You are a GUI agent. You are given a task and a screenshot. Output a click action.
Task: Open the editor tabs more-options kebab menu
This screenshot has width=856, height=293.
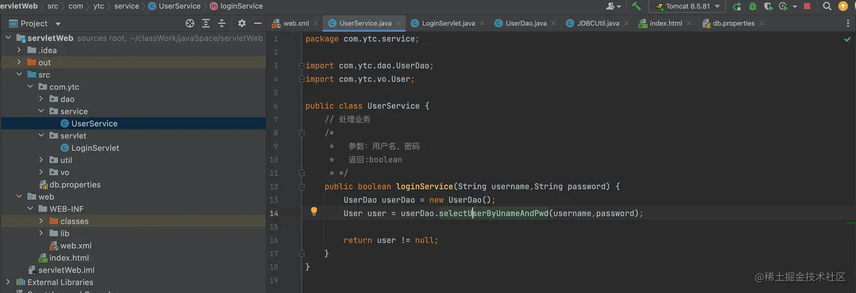(848, 23)
